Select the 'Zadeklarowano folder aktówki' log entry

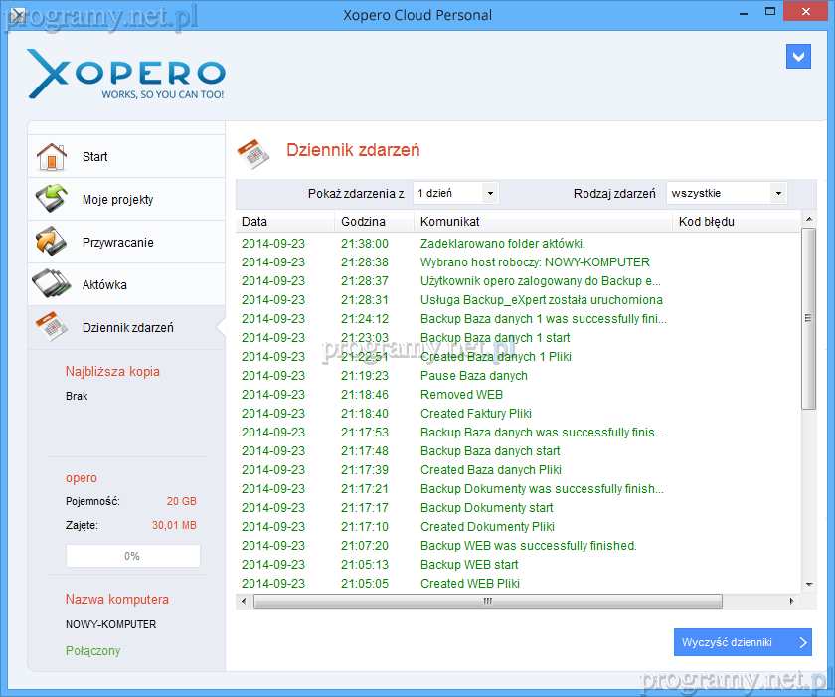tap(502, 244)
